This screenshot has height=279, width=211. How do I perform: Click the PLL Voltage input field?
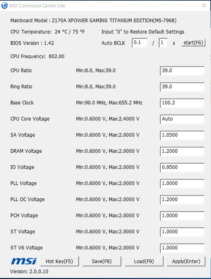click(182, 184)
